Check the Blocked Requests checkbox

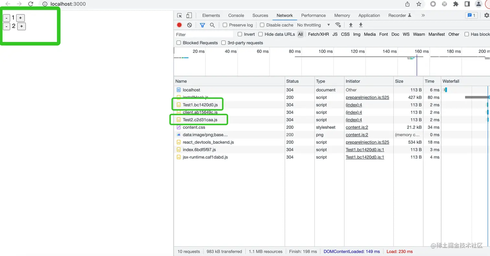179,43
